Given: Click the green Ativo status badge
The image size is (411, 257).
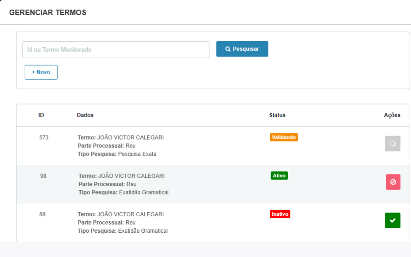Looking at the screenshot, I should click(x=279, y=175).
